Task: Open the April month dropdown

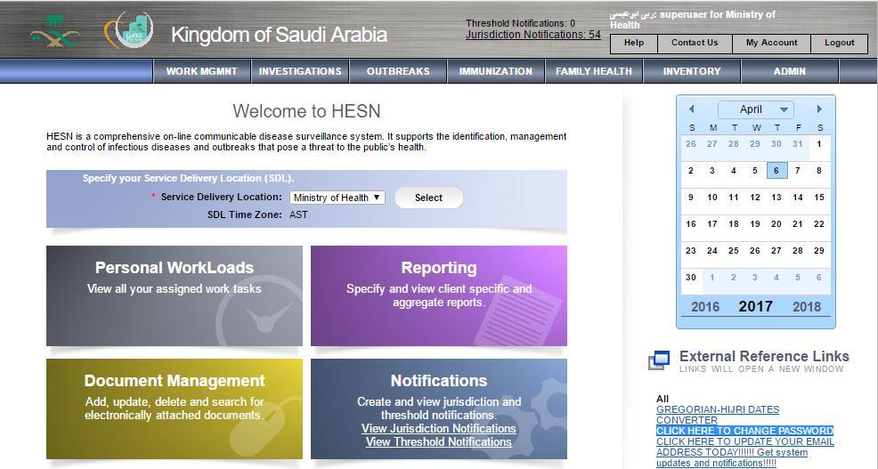Action: tap(756, 109)
